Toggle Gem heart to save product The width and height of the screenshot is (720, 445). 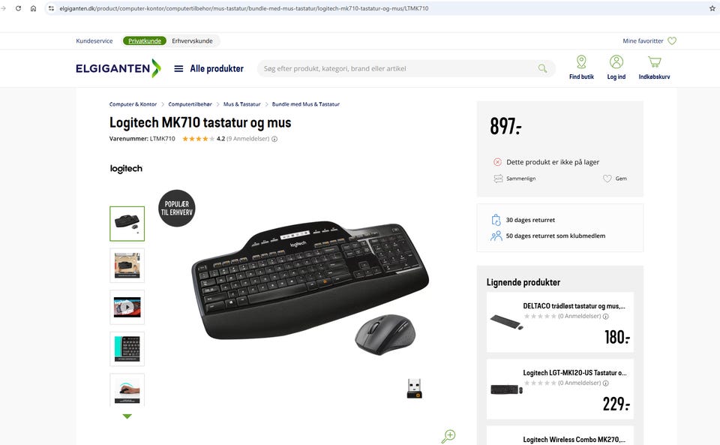pyautogui.click(x=607, y=179)
